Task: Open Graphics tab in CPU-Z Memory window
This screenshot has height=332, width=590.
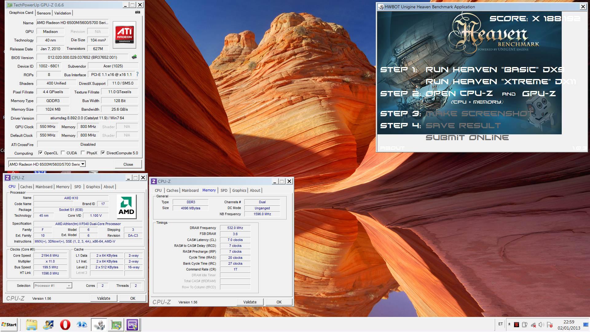Action: point(239,190)
